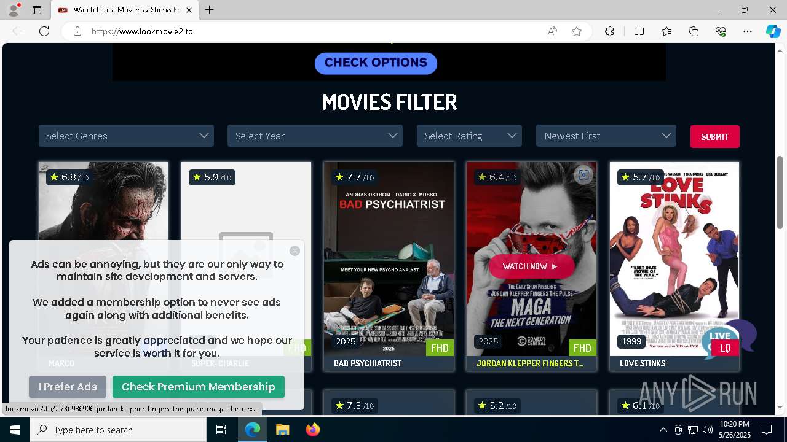Enable split screen view
Image resolution: width=787 pixels, height=442 pixels.
pos(639,31)
